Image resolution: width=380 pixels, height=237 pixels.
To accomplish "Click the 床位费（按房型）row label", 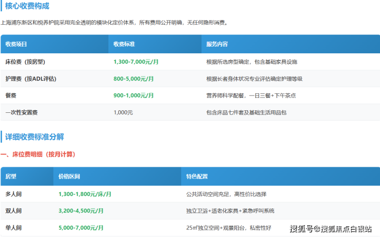I will 26,62.
